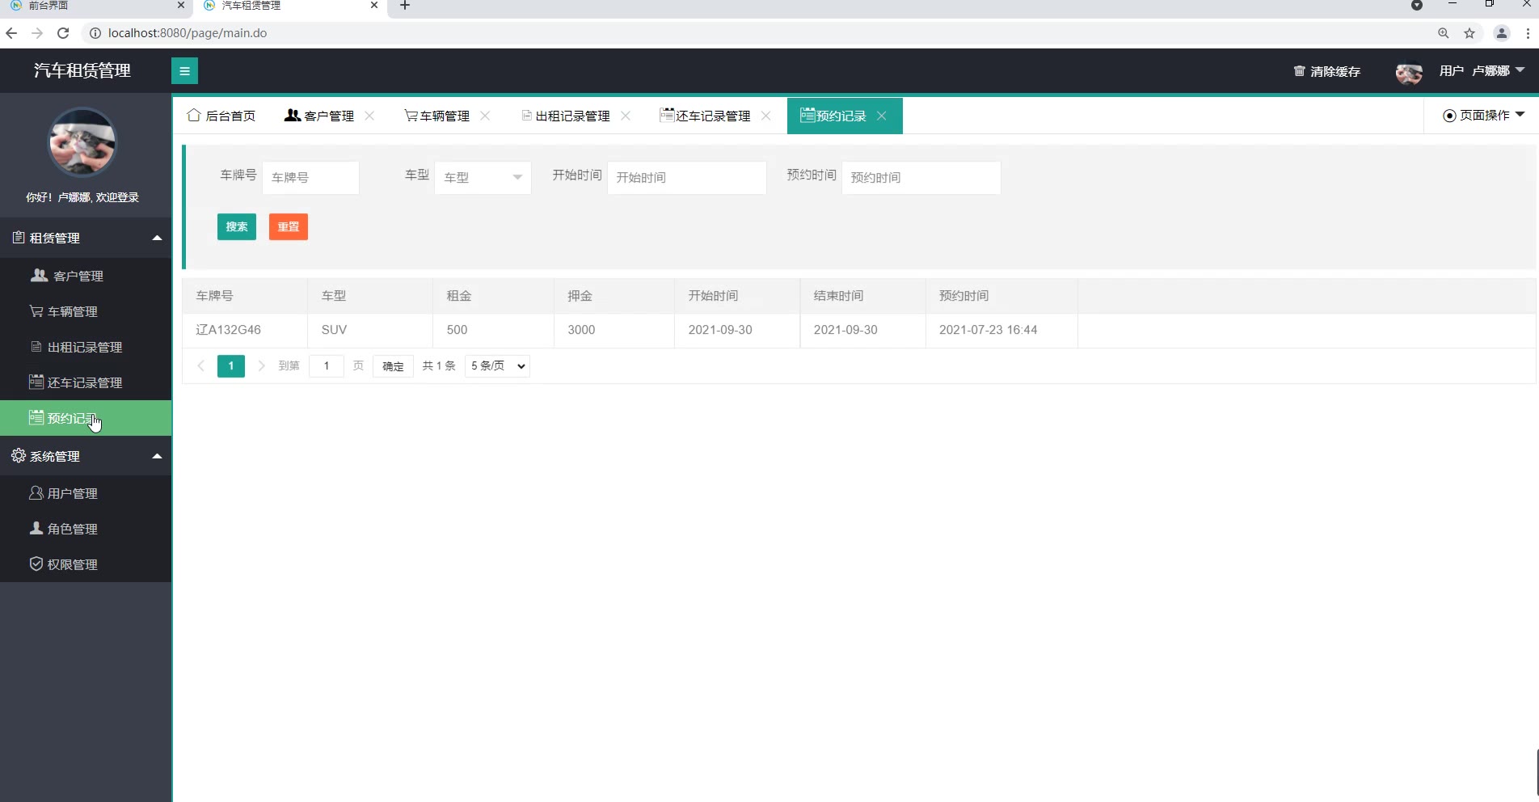Close the 车辆管理 tab
The height and width of the screenshot is (802, 1539).
[485, 116]
